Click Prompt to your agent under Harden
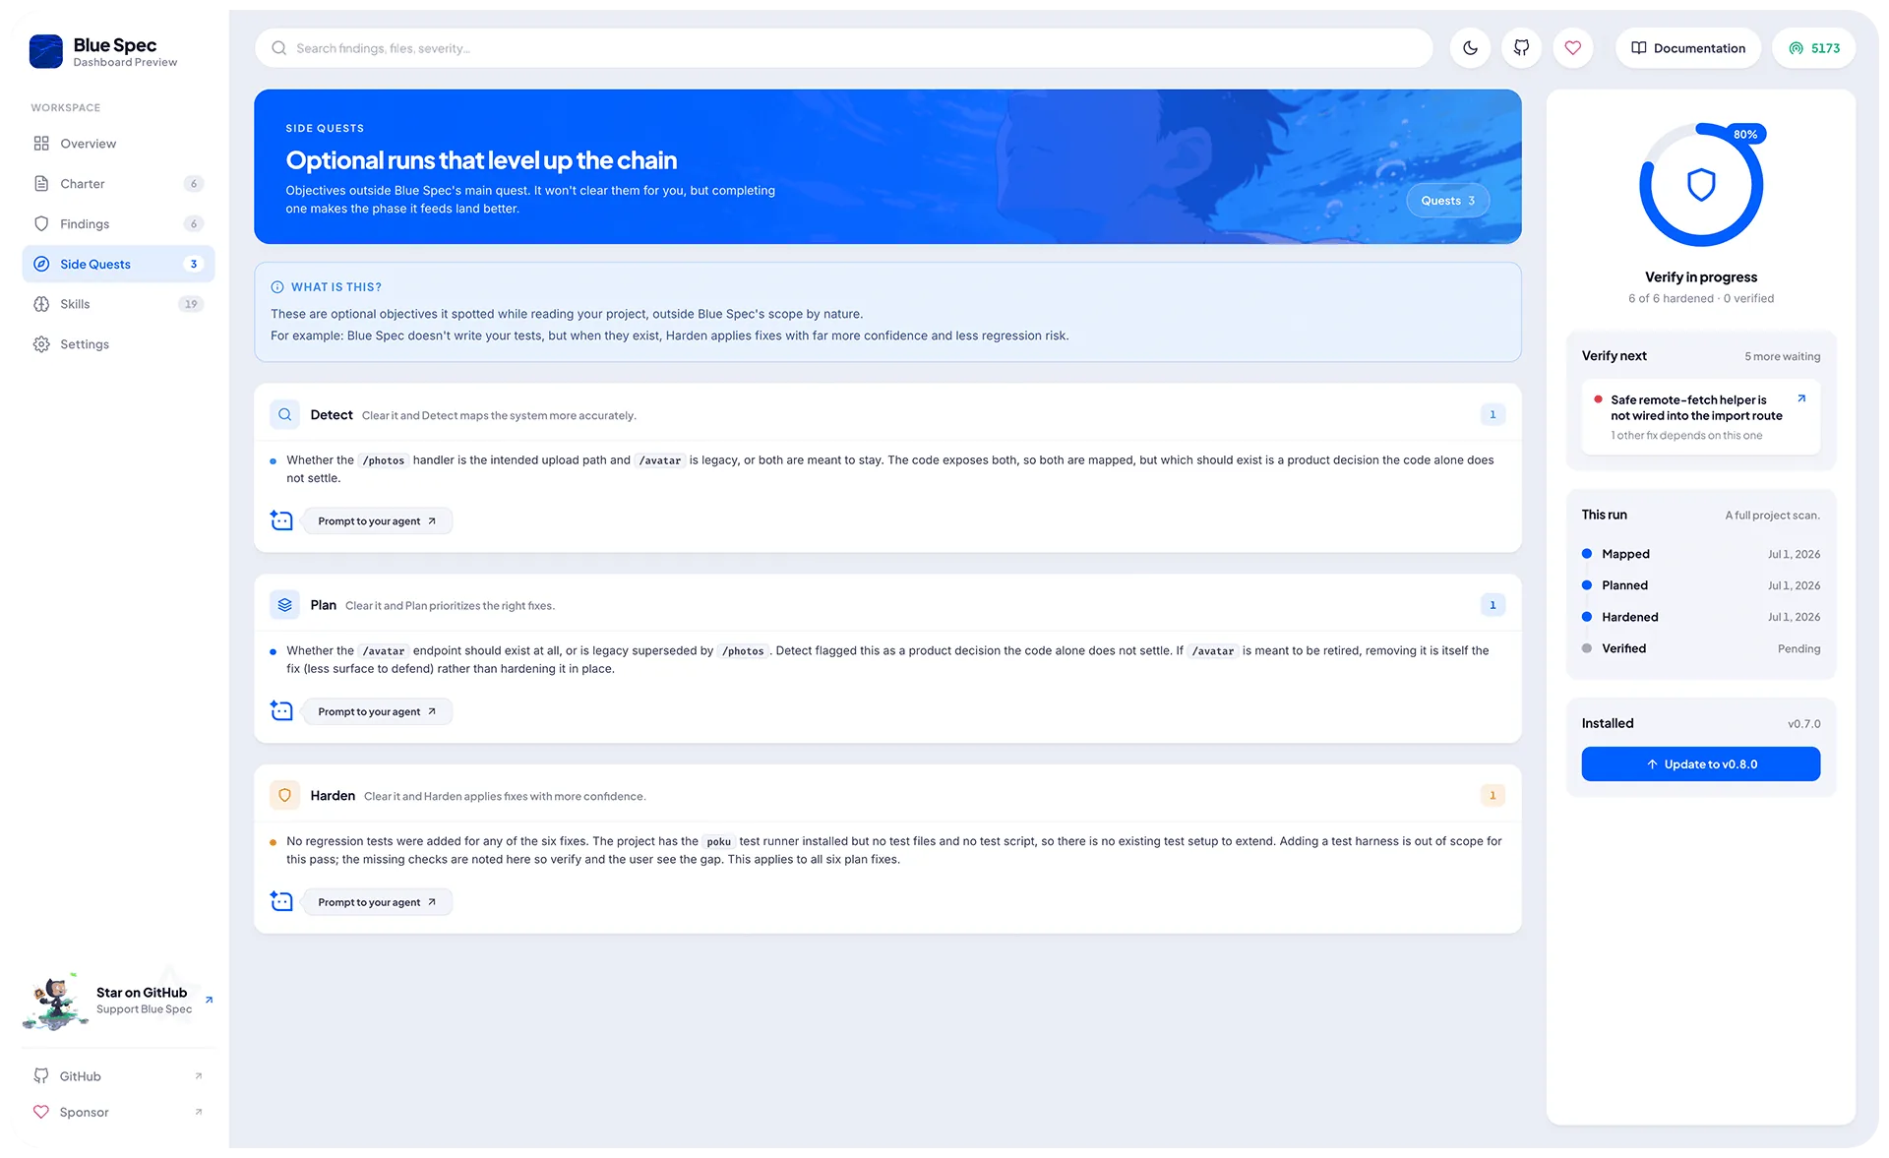 [377, 902]
